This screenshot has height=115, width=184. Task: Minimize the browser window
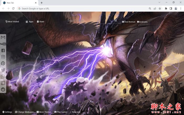click(166, 2)
